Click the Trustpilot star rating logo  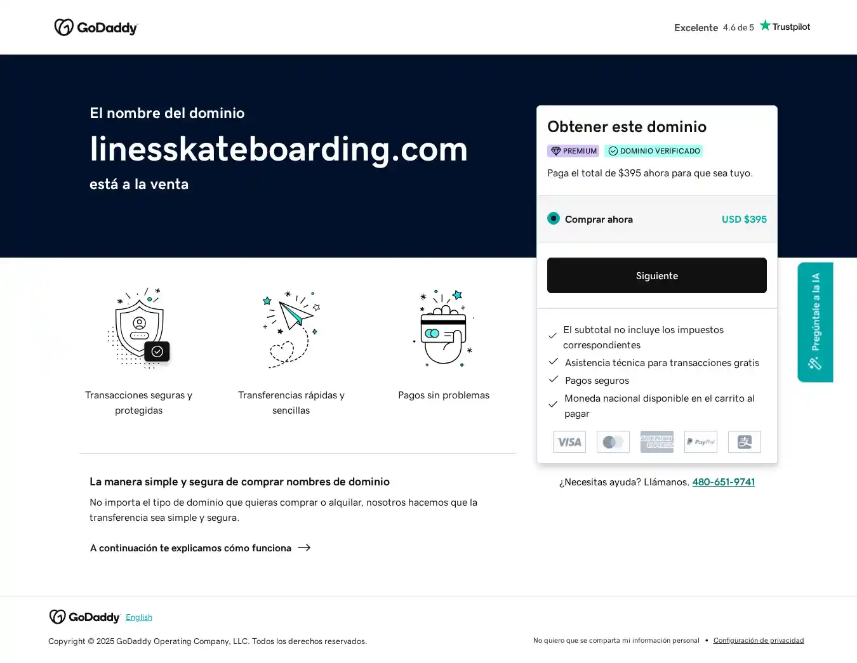pos(785,27)
